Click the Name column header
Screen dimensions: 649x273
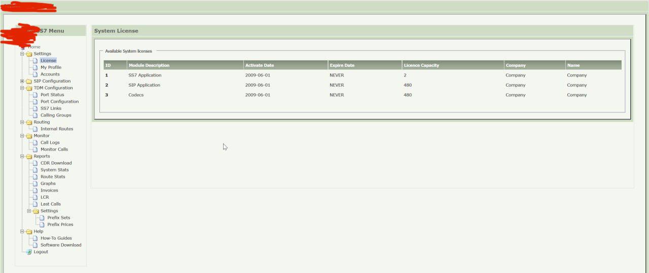[593, 65]
